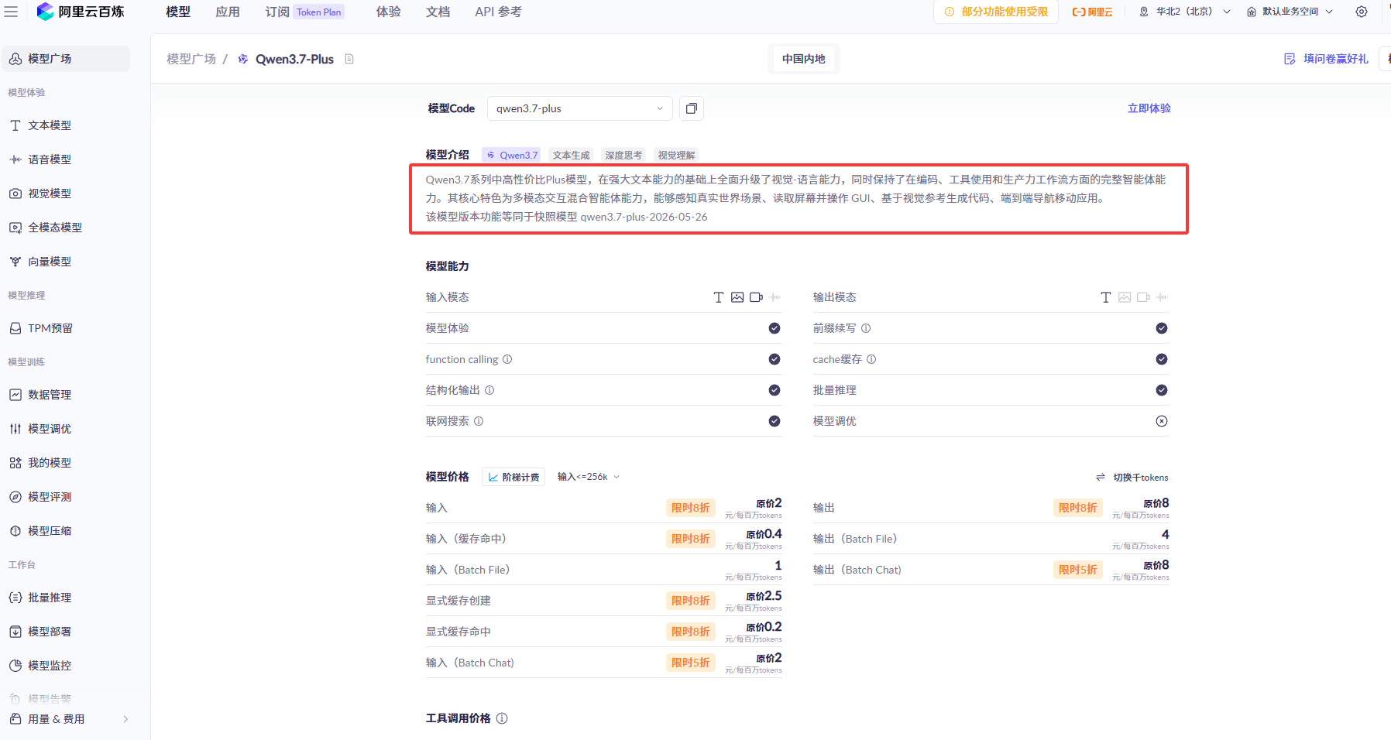Click the info icon next to function calling
This screenshot has height=740, width=1391.
coord(507,359)
